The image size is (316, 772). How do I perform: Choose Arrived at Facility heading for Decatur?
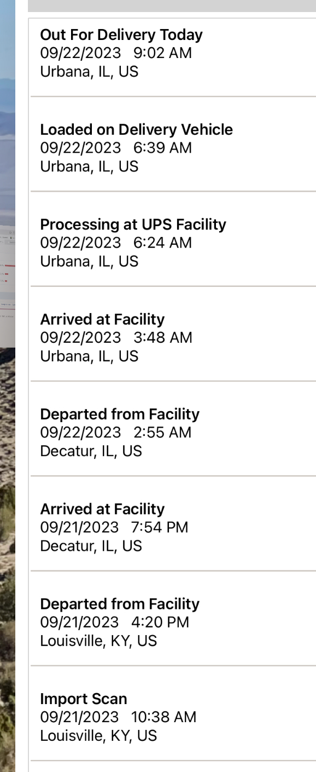pyautogui.click(x=102, y=509)
